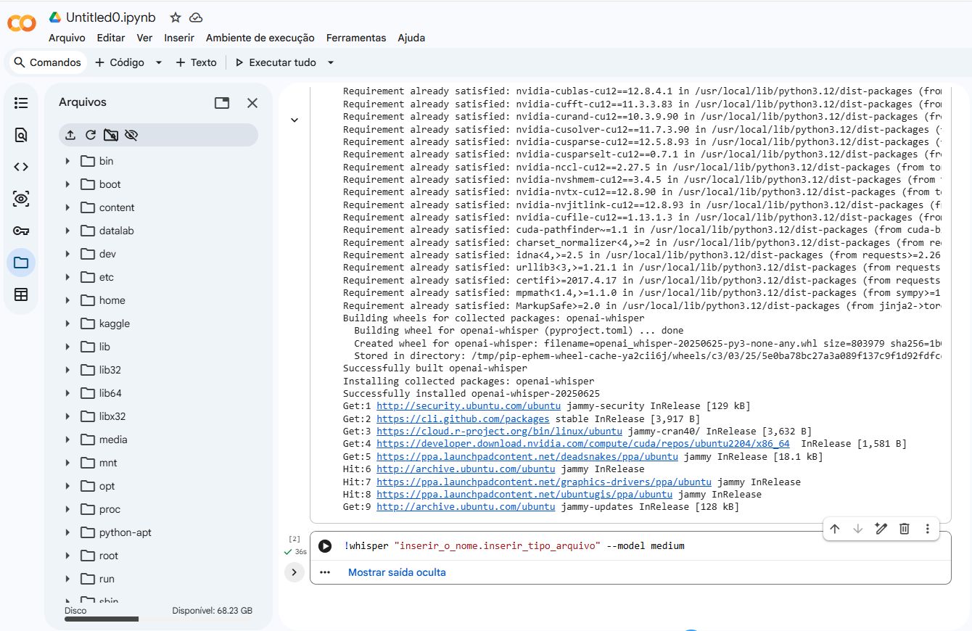The image size is (972, 631).
Task: Open the Ferramentas menu
Action: pos(355,38)
